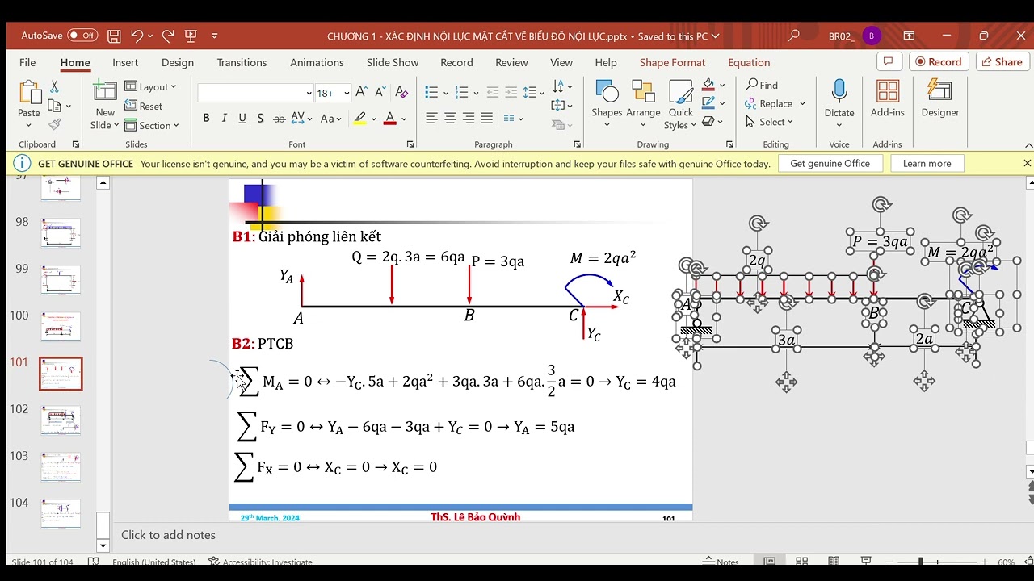The image size is (1034, 581).
Task: Save the presentation from the title bar
Action: point(114,36)
